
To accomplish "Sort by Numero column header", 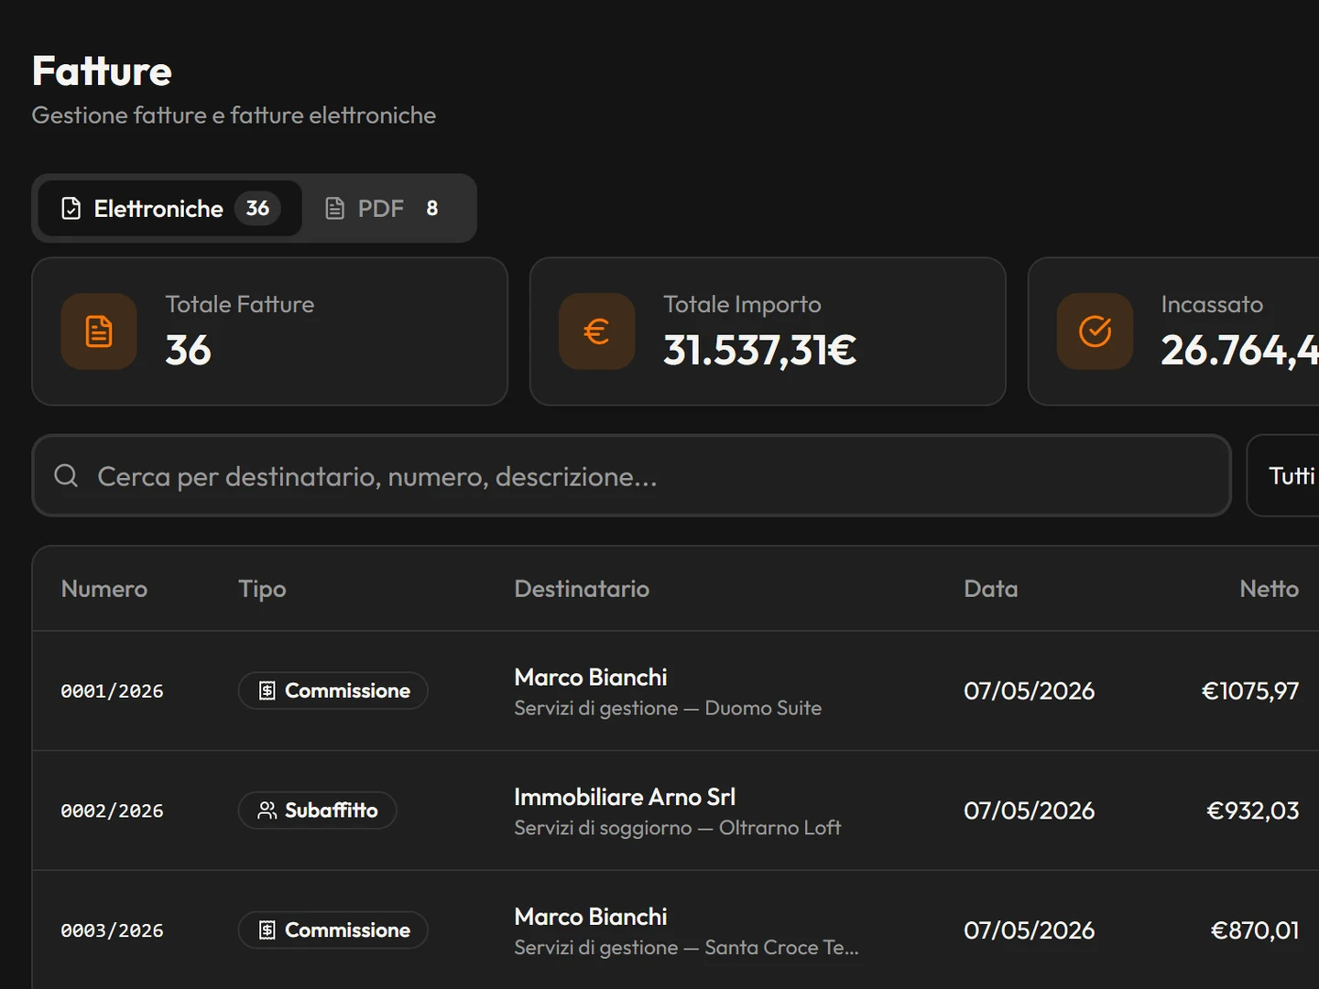I will pos(104,589).
